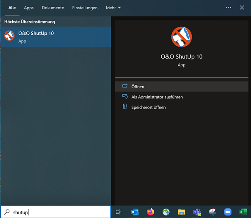Click the large O&O ShutUp 10 logo
The image size is (251, 218).
tap(182, 37)
